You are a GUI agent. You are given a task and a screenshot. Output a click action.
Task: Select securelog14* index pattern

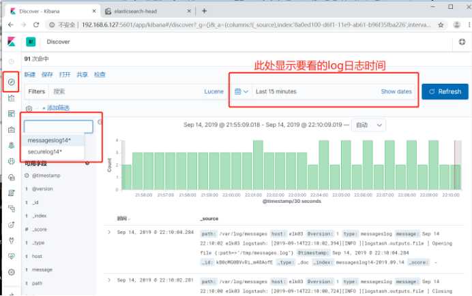point(53,152)
